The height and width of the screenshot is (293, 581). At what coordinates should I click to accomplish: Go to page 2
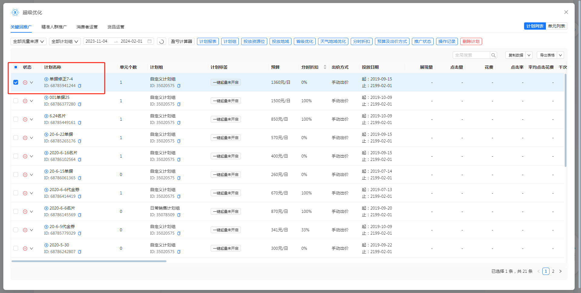553,271
